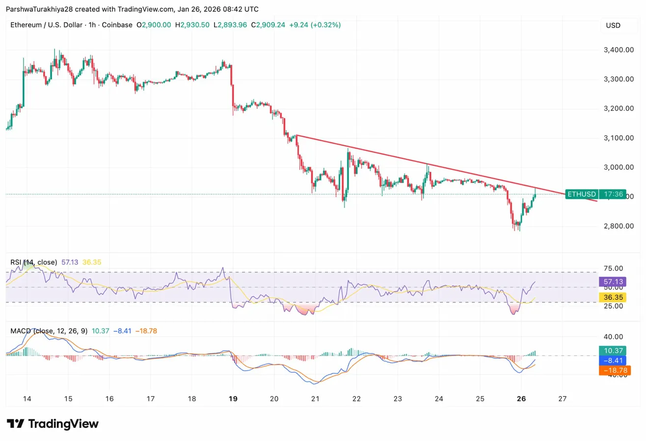
Task: Select the yellow 36.35 RSI average tag
Action: click(x=612, y=297)
